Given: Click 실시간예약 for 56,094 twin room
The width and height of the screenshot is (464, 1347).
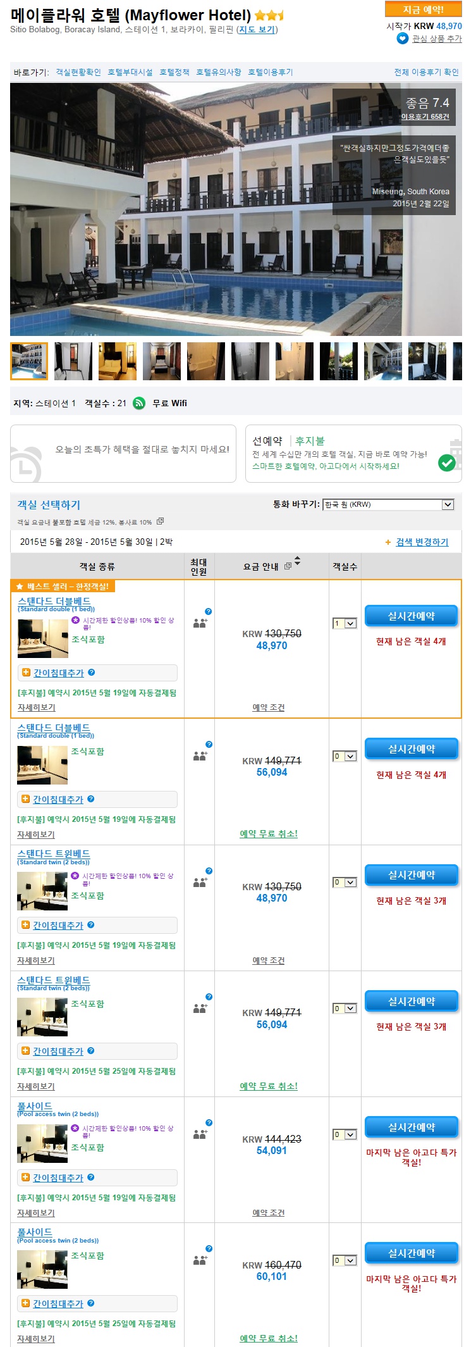Looking at the screenshot, I should coord(412,1001).
